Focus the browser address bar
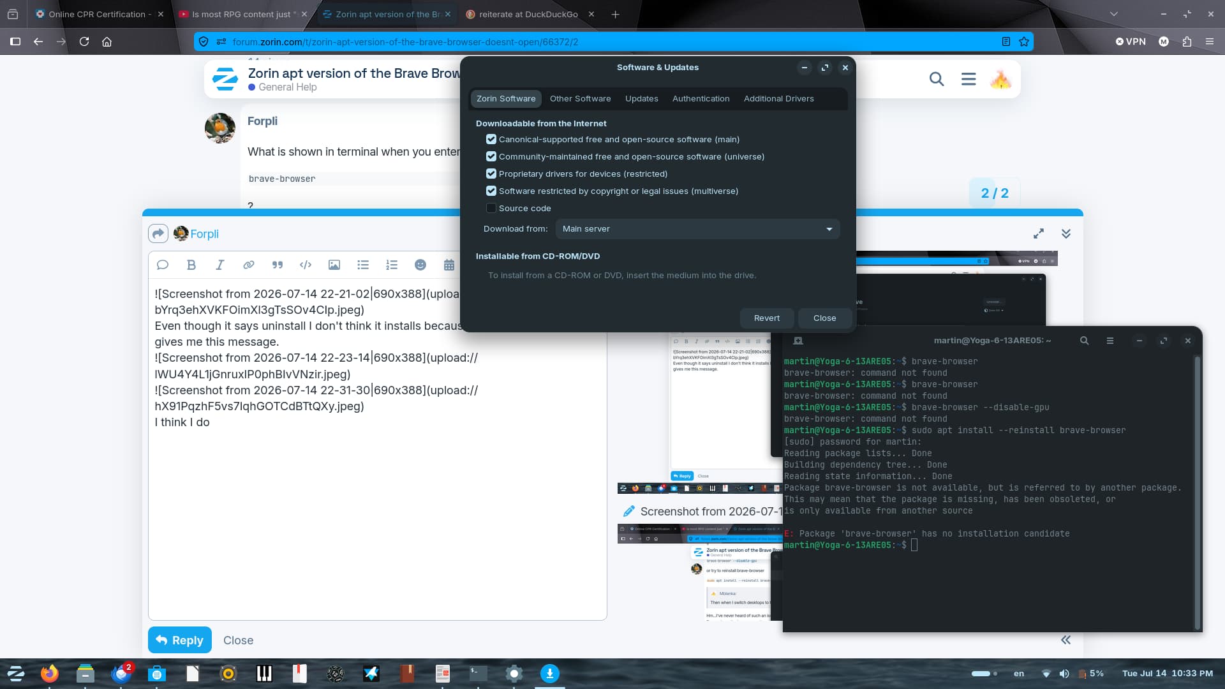Image resolution: width=1225 pixels, height=689 pixels. pyautogui.click(x=613, y=41)
